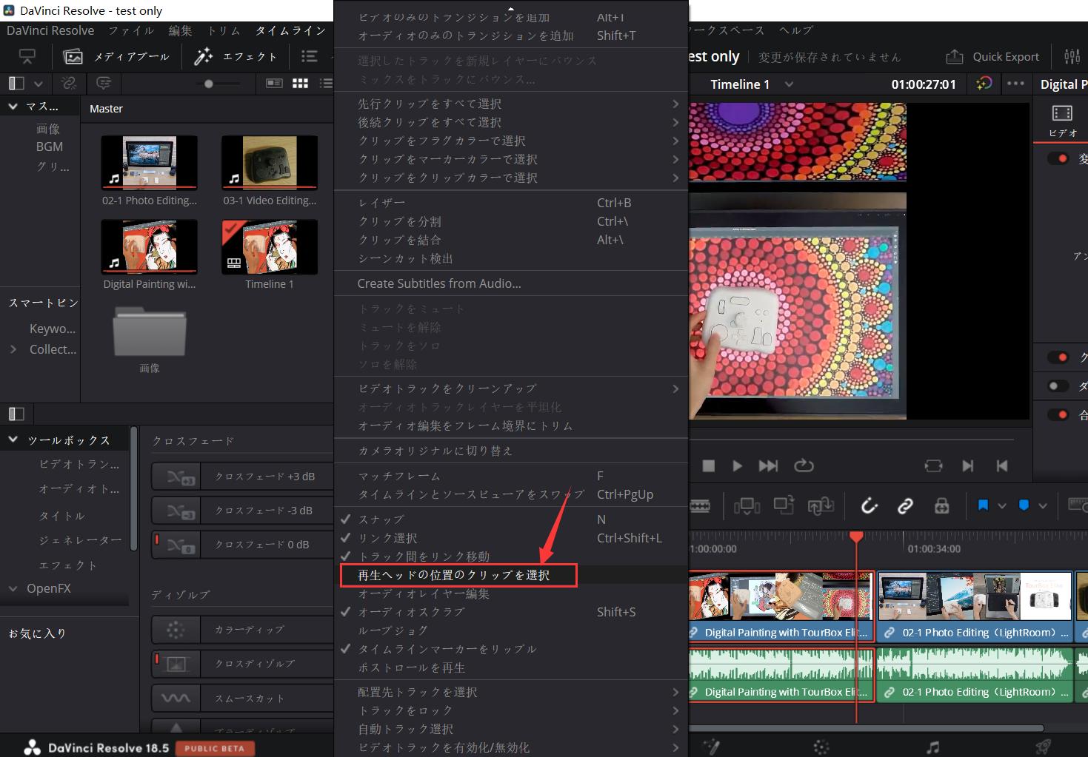Select the Keywo... smart bin
1088x757 pixels.
[53, 329]
